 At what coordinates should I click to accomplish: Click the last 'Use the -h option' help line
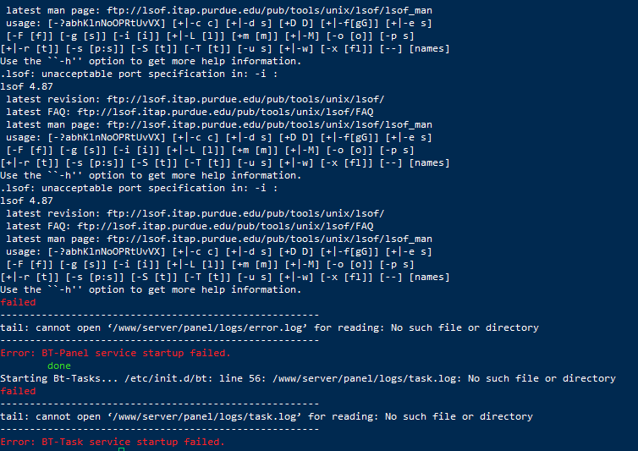pos(151,289)
